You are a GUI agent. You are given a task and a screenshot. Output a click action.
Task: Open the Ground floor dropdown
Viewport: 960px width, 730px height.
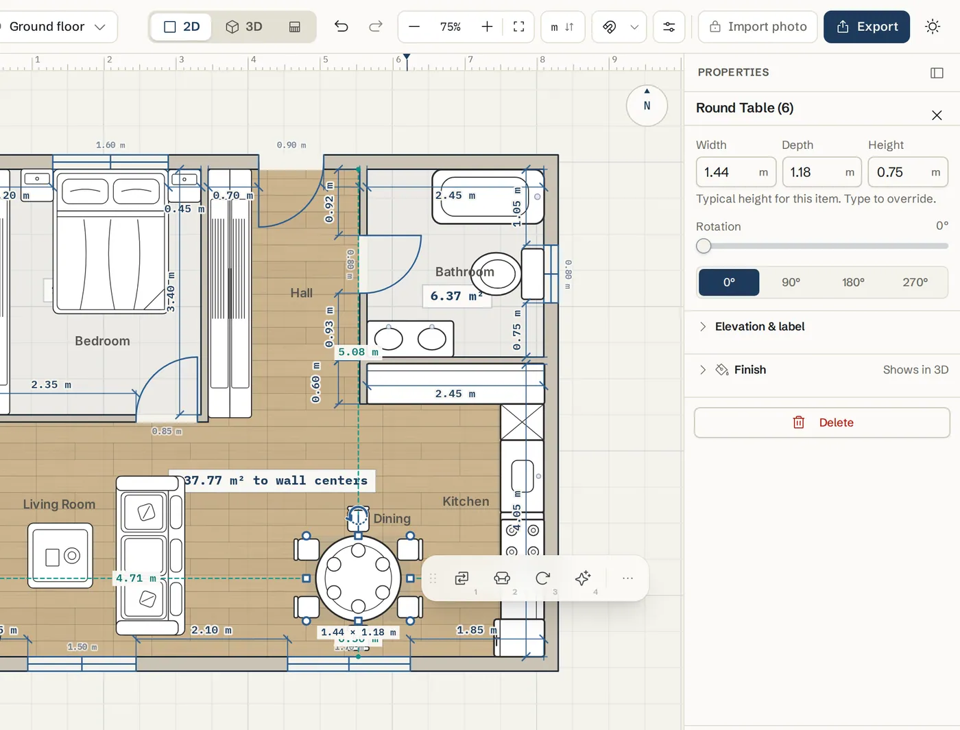(57, 27)
